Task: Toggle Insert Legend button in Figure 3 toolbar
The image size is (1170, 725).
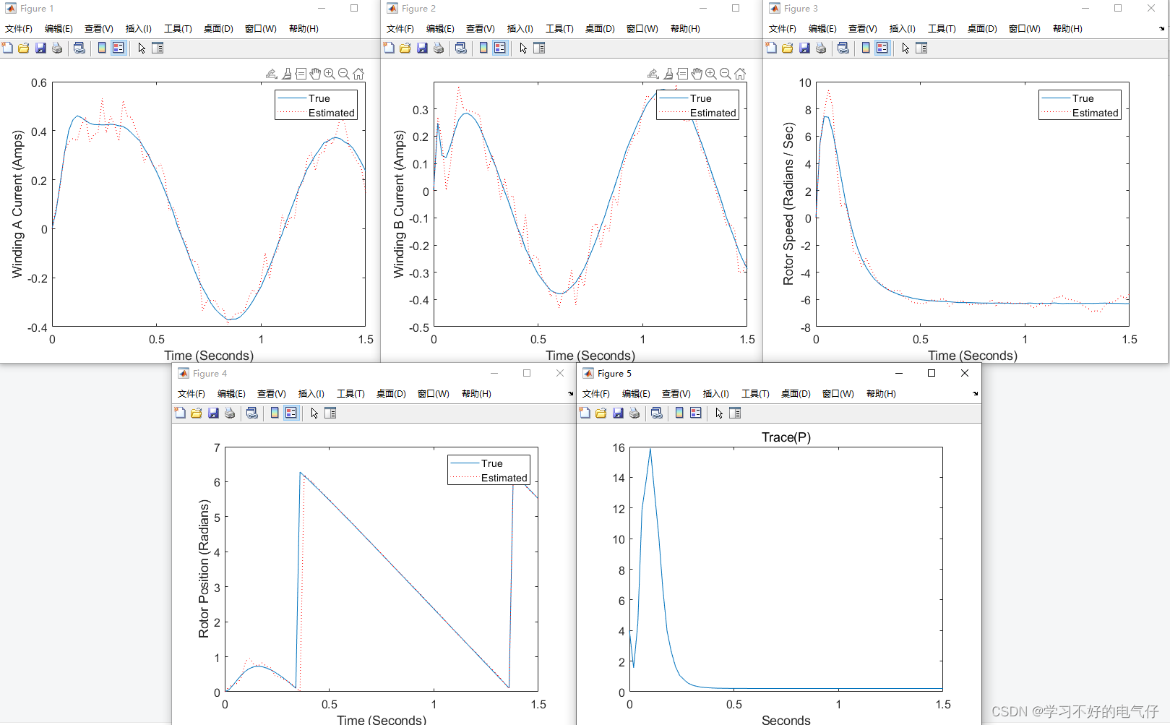Action: (882, 48)
